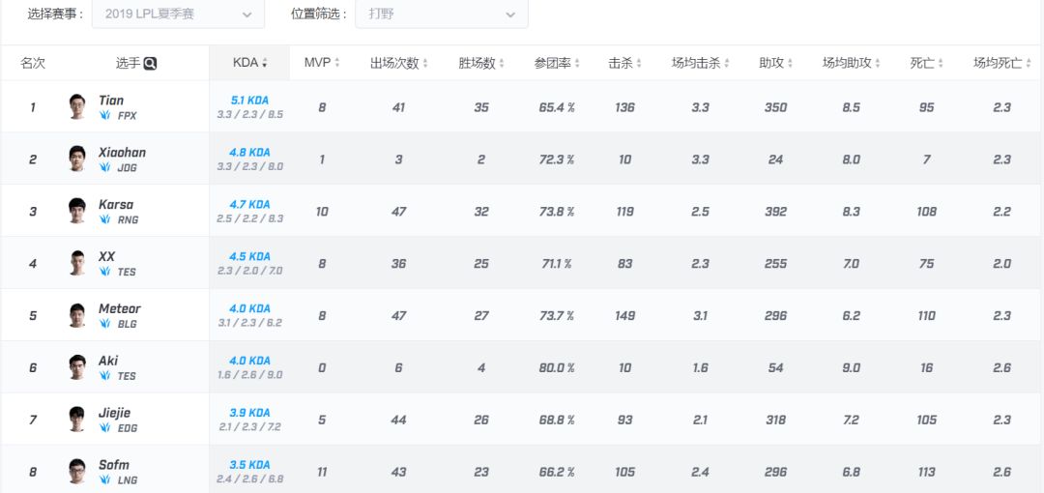The image size is (1044, 493).
Task: Open player Tian's name link
Action: pyautogui.click(x=111, y=100)
